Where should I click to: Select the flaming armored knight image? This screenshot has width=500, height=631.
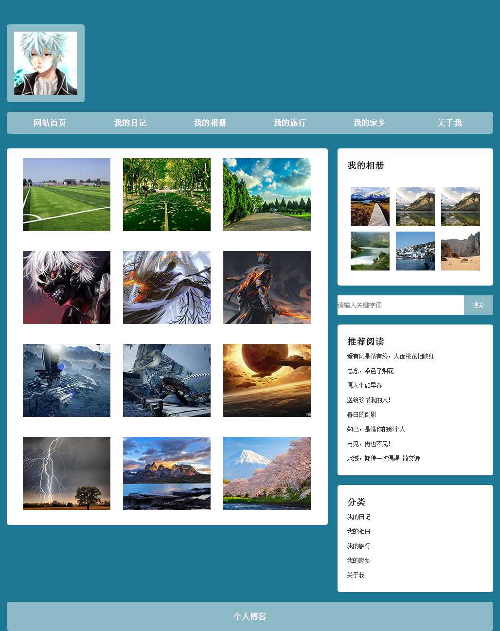(x=267, y=288)
